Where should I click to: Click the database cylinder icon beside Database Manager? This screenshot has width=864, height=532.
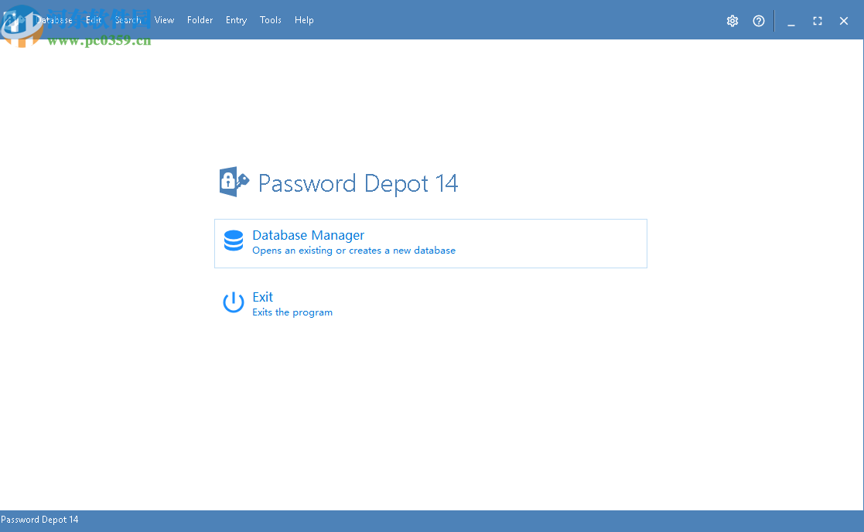233,240
